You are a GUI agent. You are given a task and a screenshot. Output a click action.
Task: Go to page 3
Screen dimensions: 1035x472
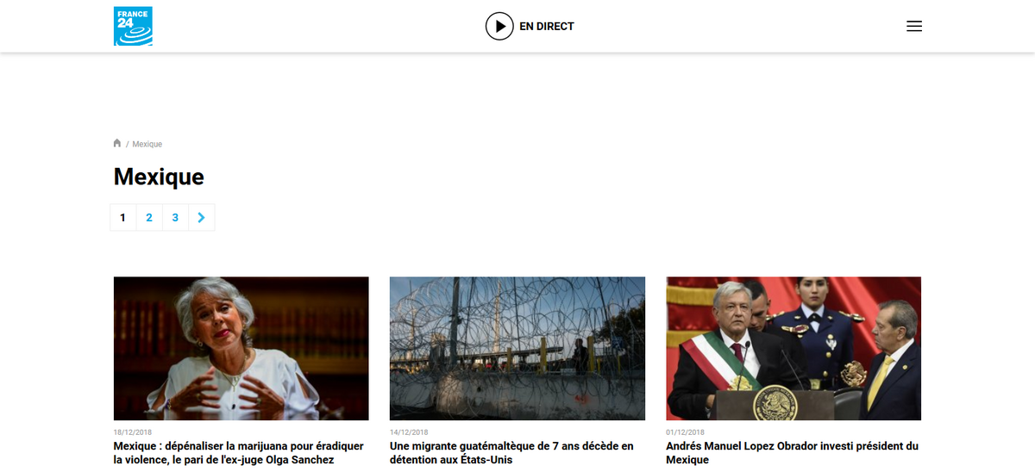tap(175, 218)
